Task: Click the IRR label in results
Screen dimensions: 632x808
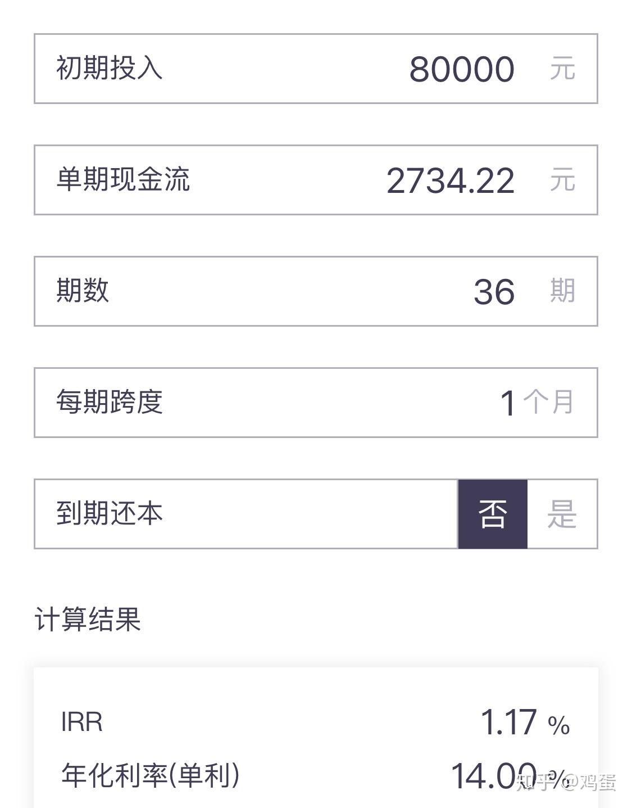Action: (82, 722)
